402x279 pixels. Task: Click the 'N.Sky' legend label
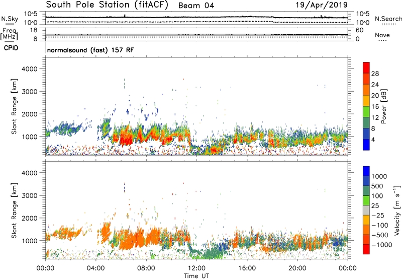pyautogui.click(x=10, y=19)
